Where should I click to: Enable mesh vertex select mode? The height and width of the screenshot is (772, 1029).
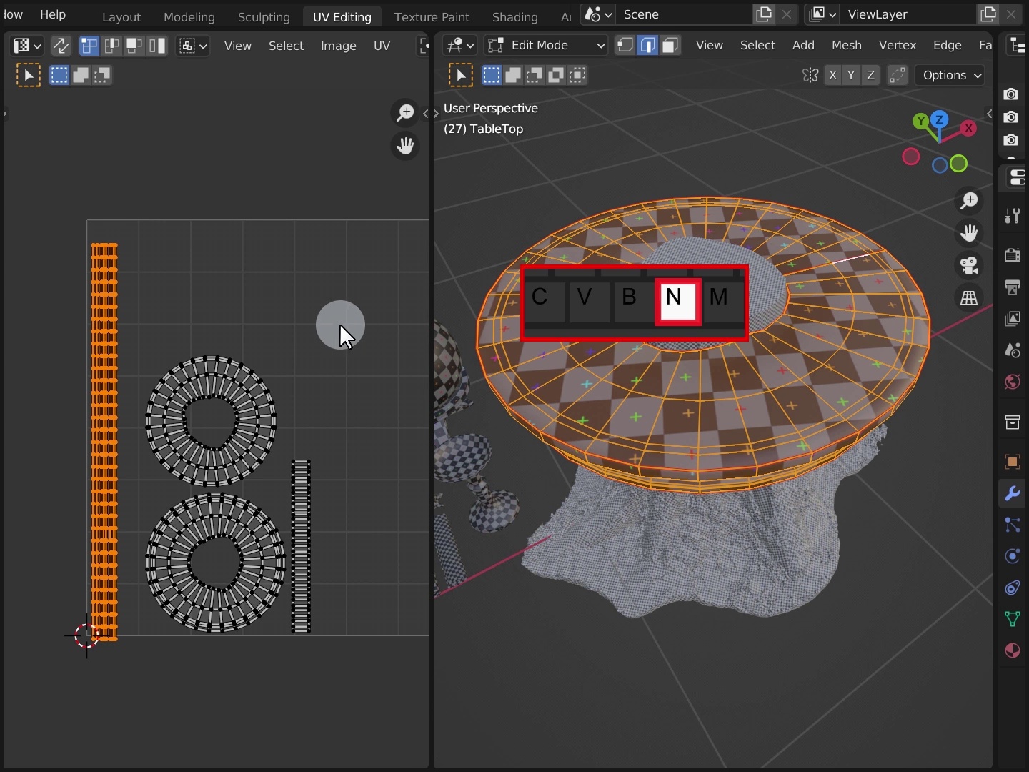[x=625, y=46]
